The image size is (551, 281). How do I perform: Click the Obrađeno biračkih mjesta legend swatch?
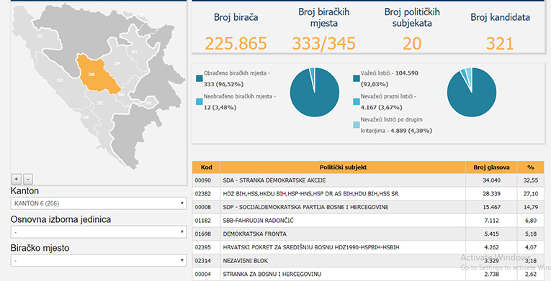tap(200, 78)
